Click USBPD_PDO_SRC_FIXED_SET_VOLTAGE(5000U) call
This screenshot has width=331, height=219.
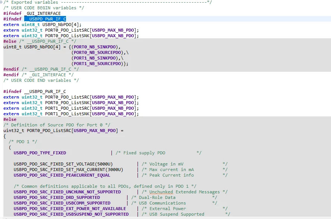(x=63, y=164)
